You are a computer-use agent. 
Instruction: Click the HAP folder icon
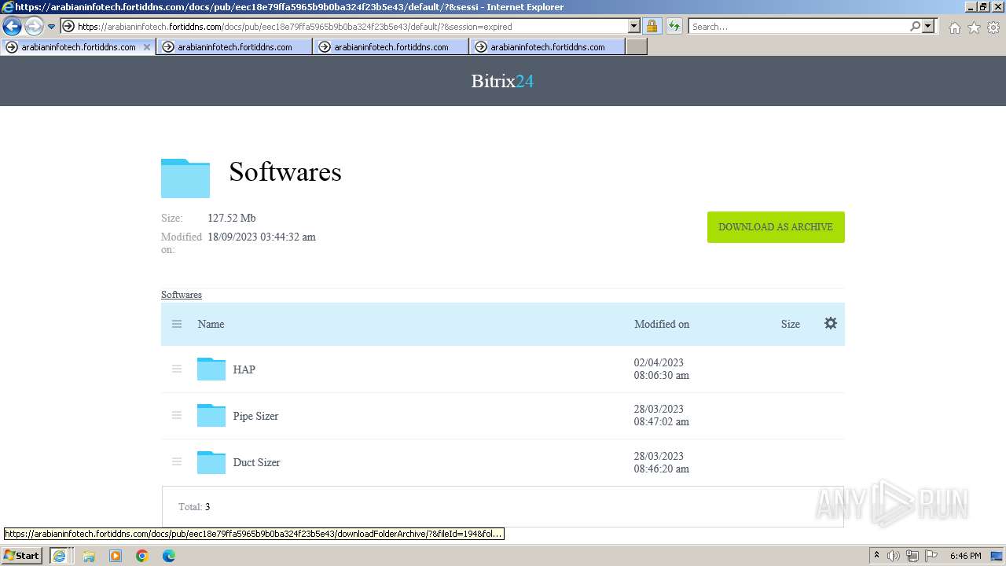[x=211, y=369]
